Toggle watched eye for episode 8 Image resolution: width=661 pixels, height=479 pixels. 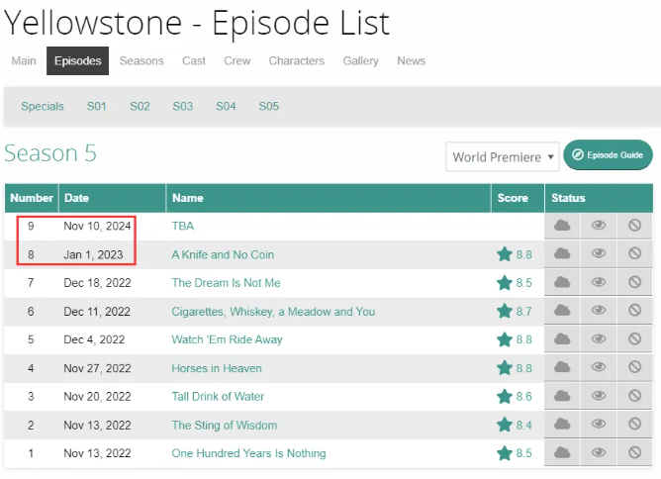click(598, 254)
